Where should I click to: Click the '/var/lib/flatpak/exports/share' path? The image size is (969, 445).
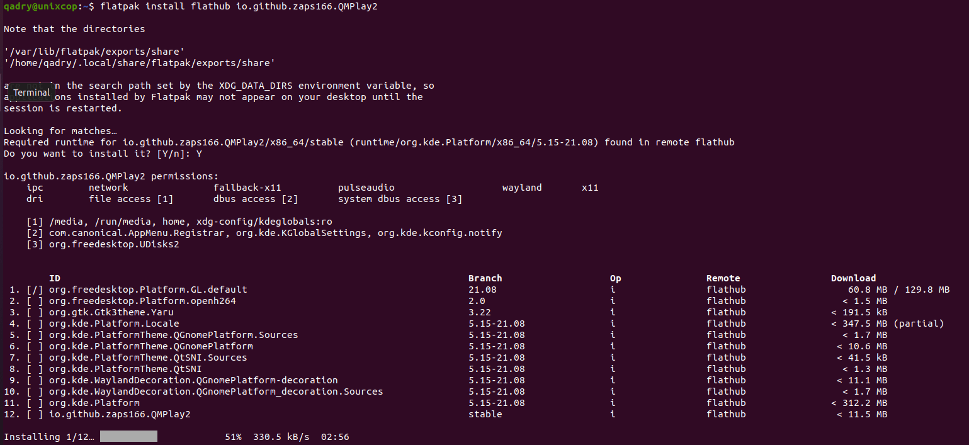click(x=94, y=52)
